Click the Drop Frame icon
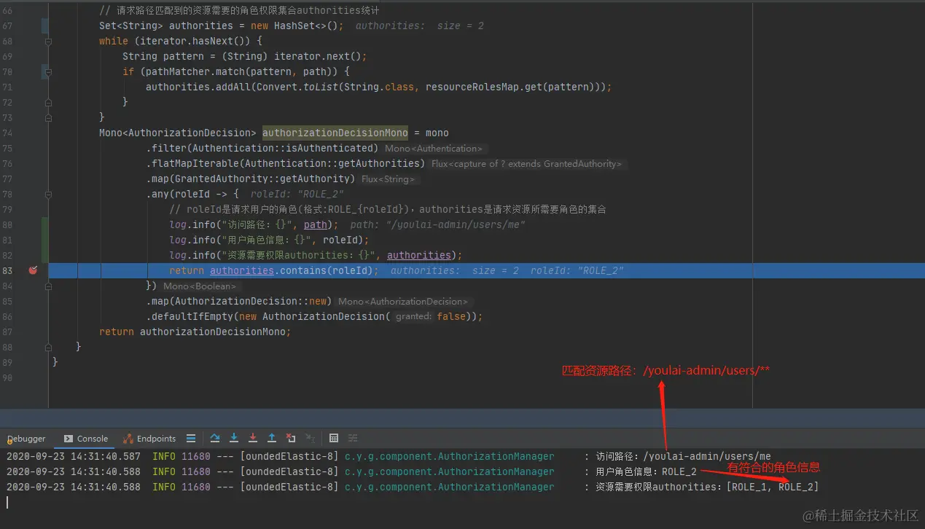925x529 pixels. click(291, 438)
